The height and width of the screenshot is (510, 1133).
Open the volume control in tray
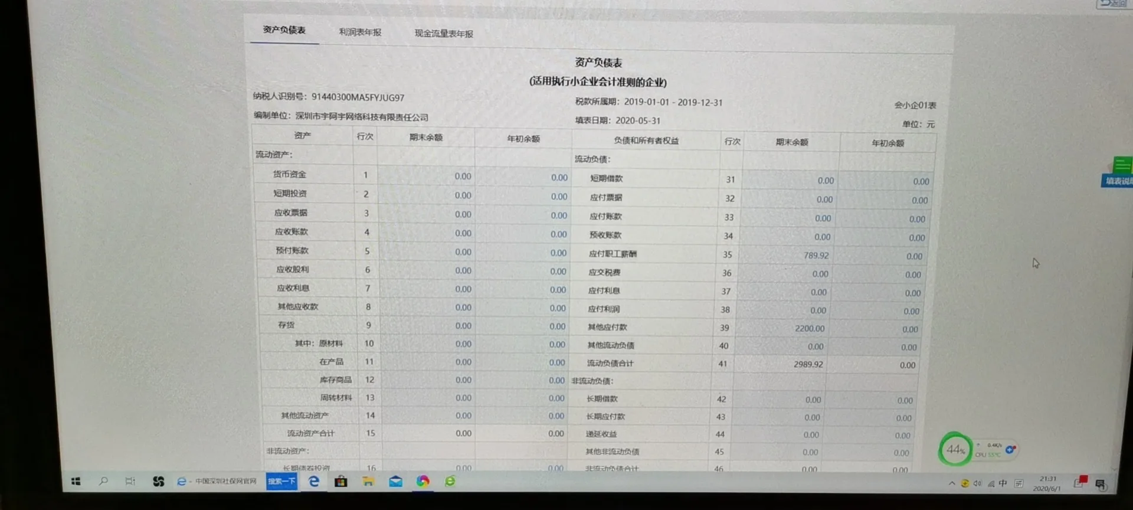978,483
